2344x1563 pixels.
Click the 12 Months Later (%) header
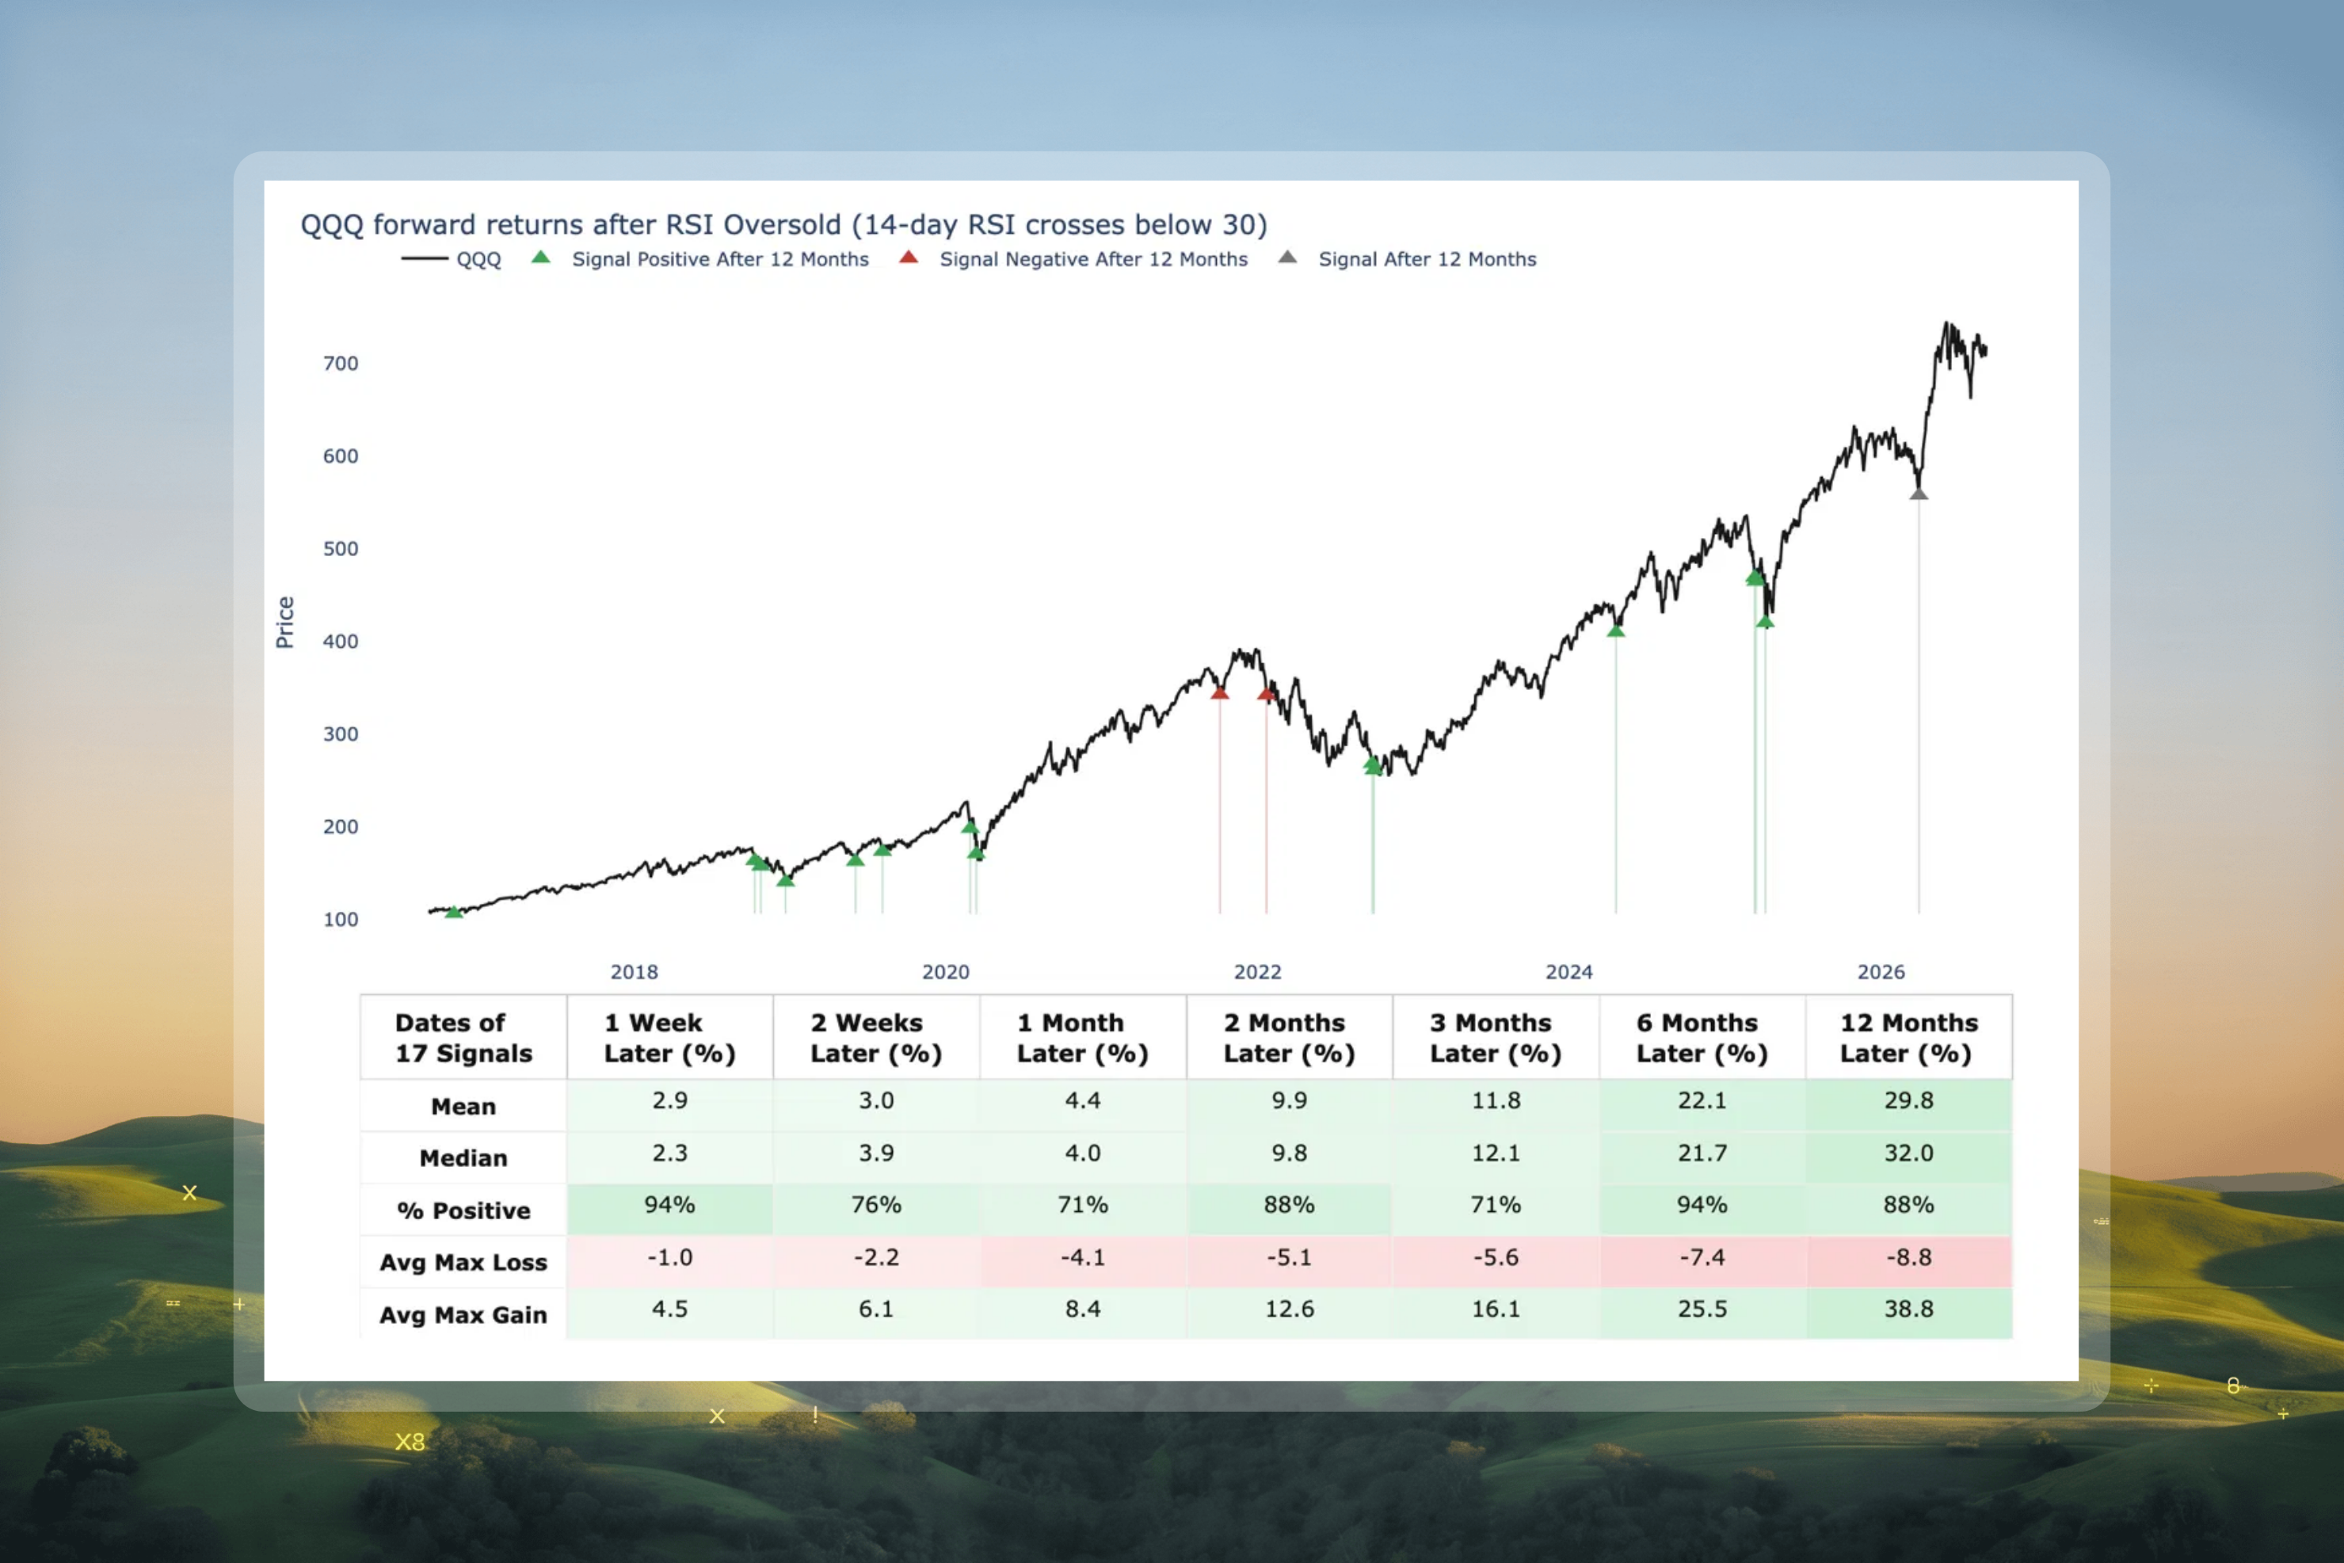pos(1908,1038)
